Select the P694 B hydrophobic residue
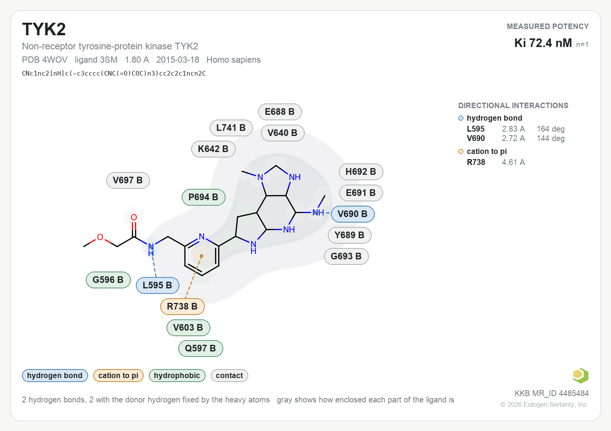The image size is (611, 431). 203,197
